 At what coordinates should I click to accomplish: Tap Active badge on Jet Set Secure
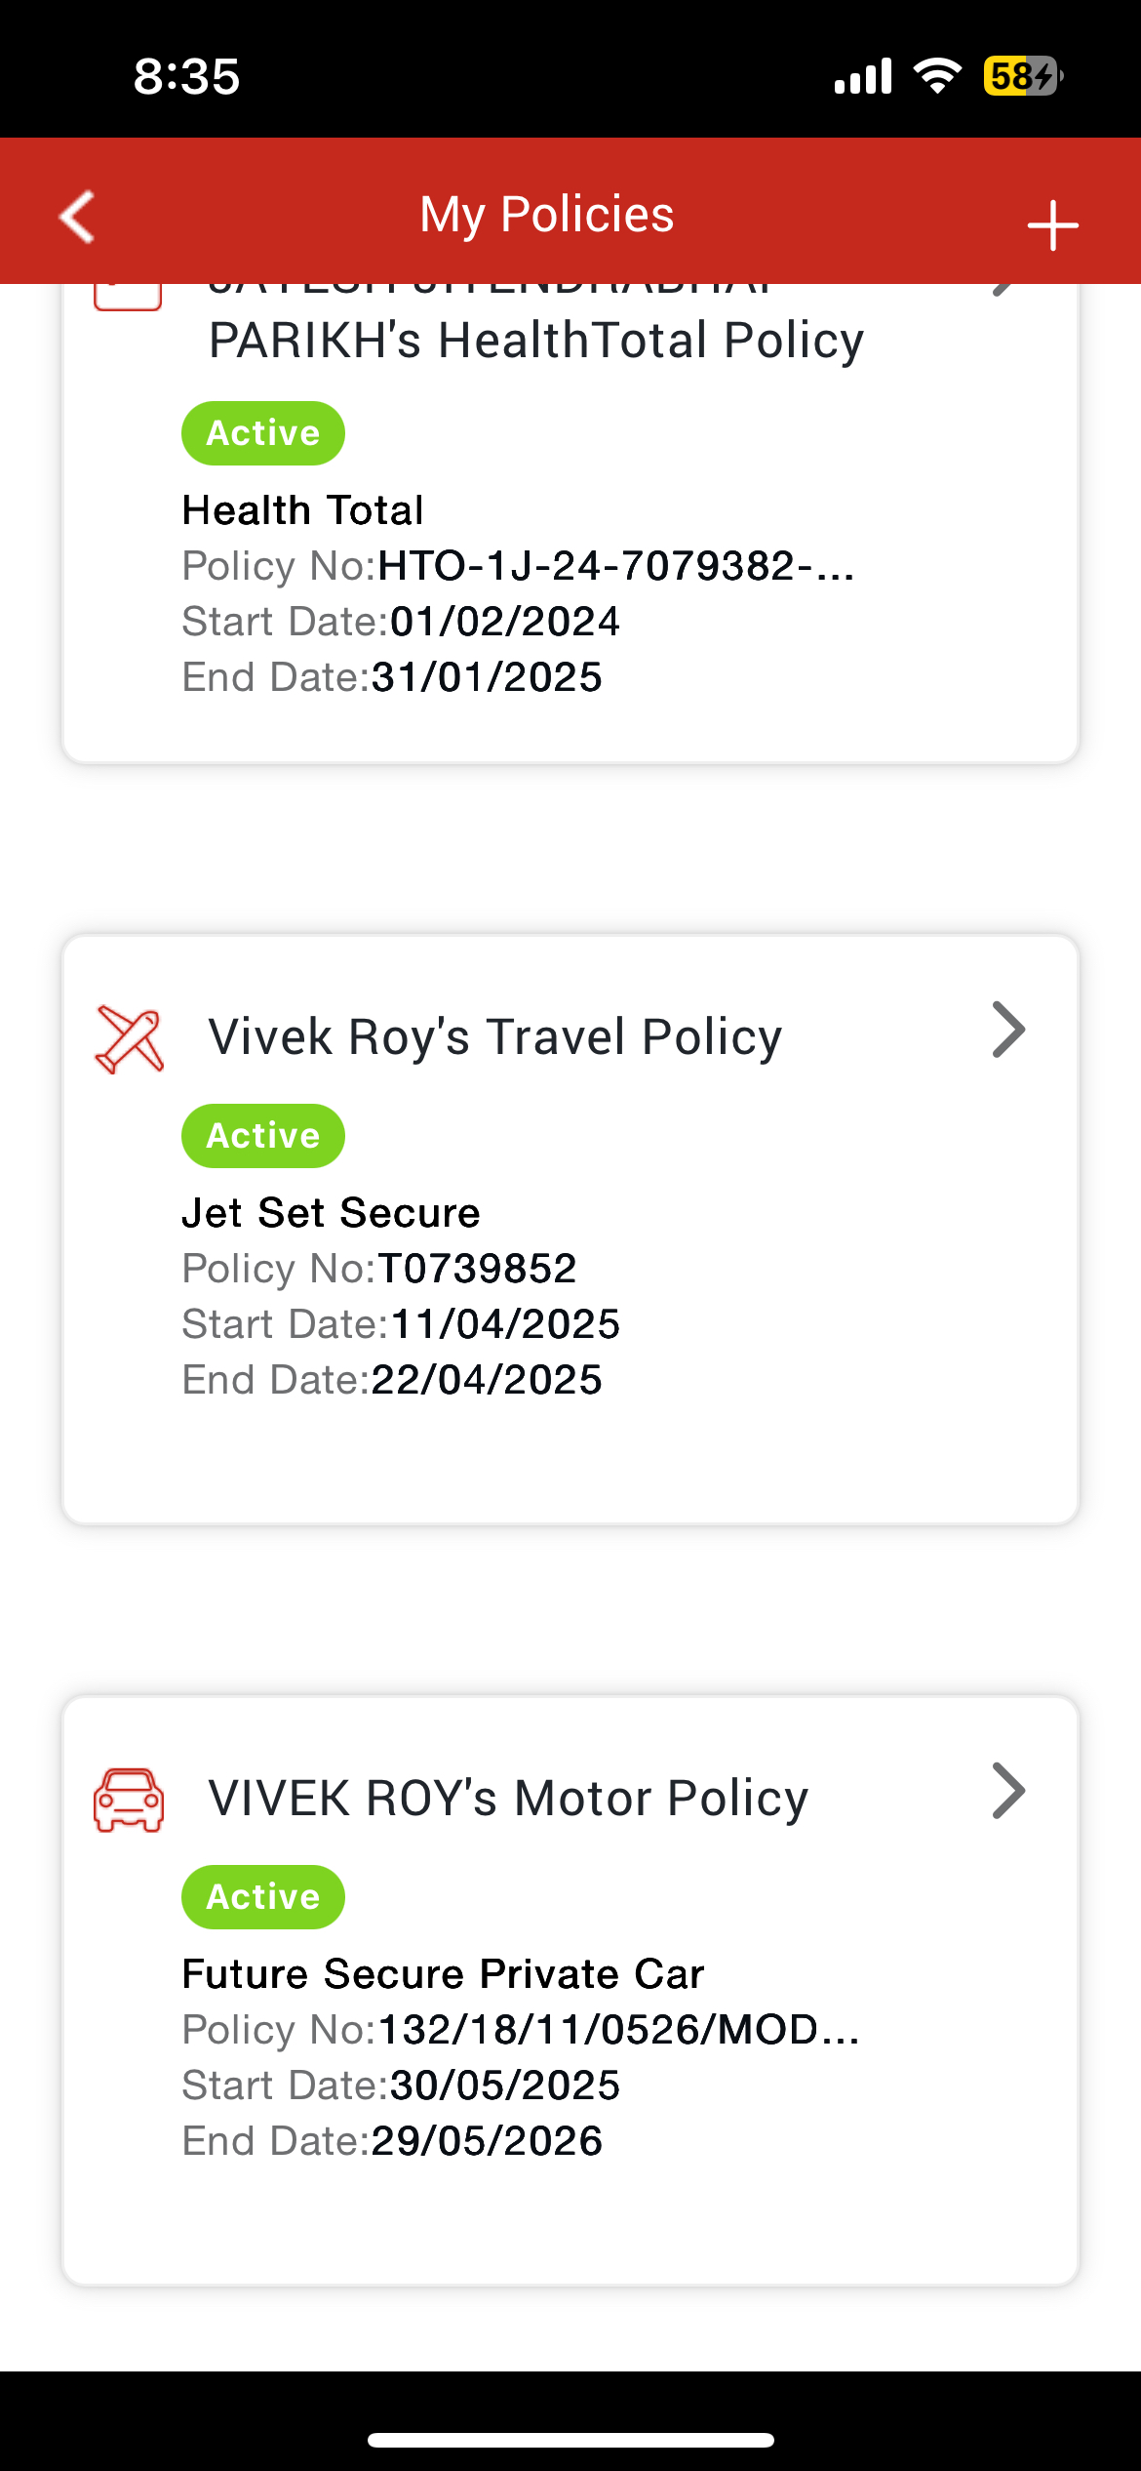[x=263, y=1136]
